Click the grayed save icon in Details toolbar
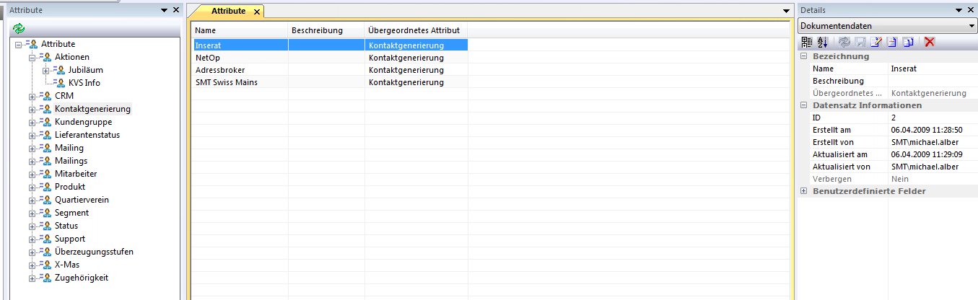The height and width of the screenshot is (300, 978). 860,42
